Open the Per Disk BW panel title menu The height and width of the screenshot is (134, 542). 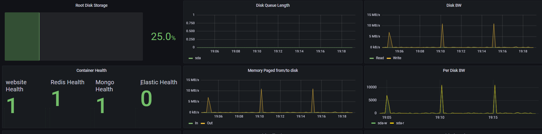tap(454, 70)
